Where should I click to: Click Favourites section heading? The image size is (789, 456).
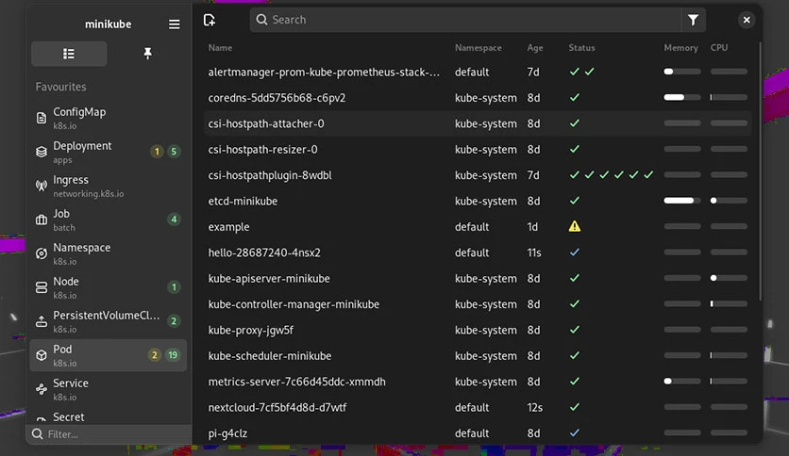61,87
